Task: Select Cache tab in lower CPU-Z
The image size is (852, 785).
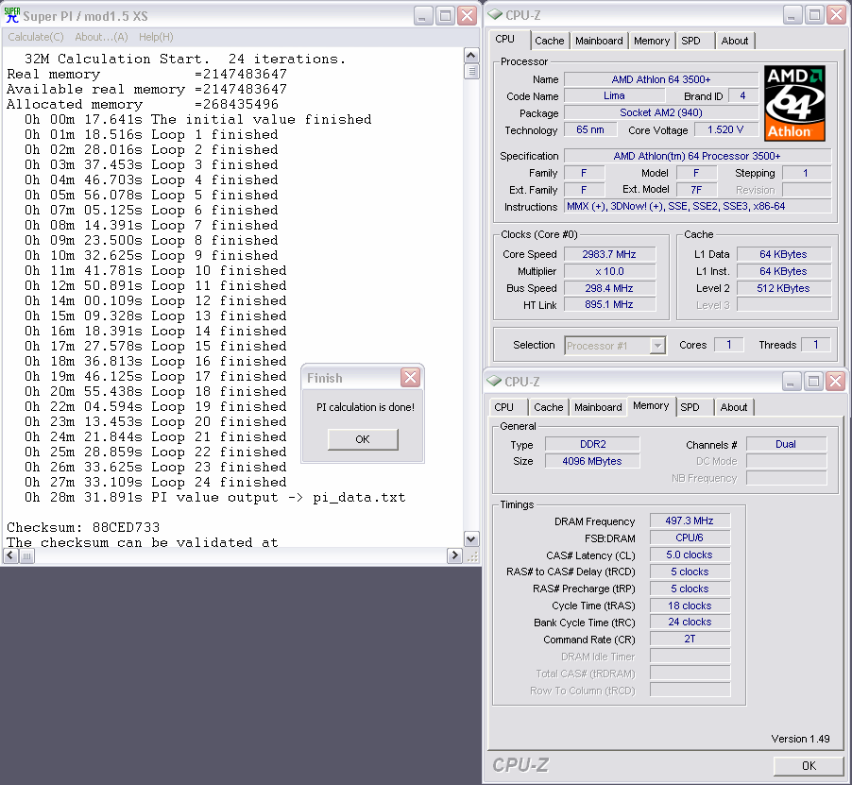Action: pyautogui.click(x=548, y=407)
